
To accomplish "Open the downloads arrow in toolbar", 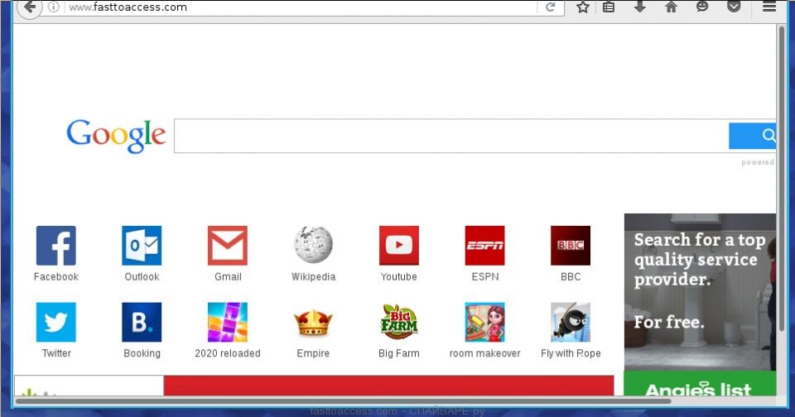I will [639, 7].
